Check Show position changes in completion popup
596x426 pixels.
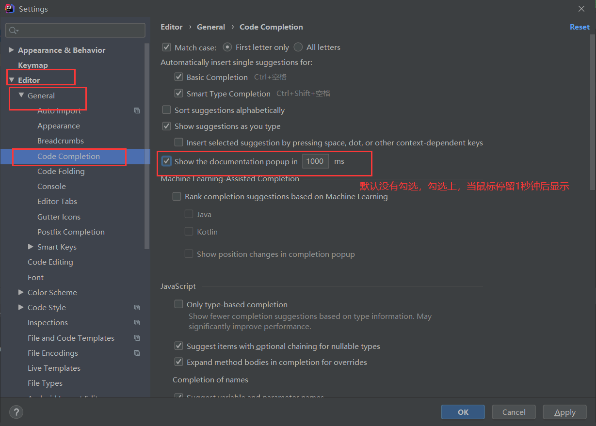coord(189,254)
